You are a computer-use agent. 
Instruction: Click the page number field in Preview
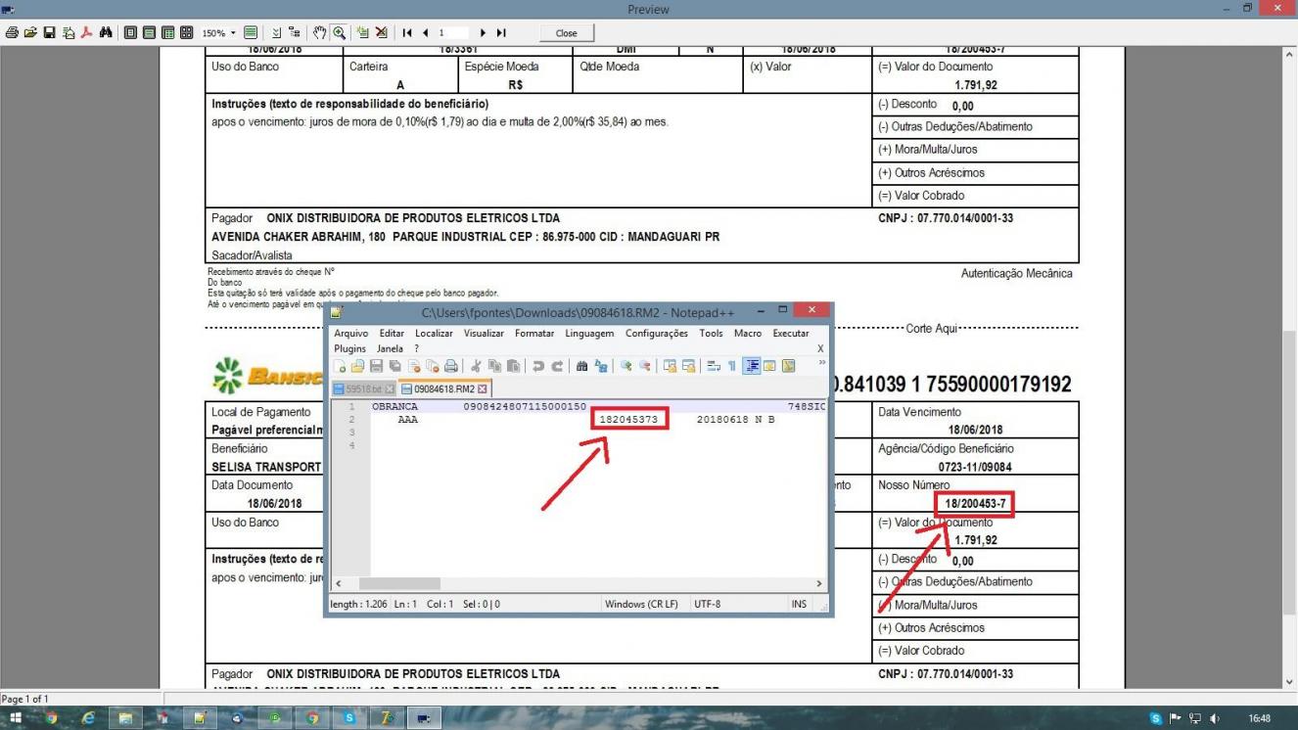pyautogui.click(x=452, y=32)
